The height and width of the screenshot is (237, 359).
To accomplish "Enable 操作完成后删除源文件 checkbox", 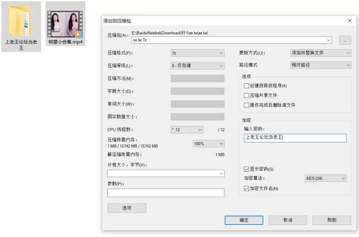I will click(246, 105).
